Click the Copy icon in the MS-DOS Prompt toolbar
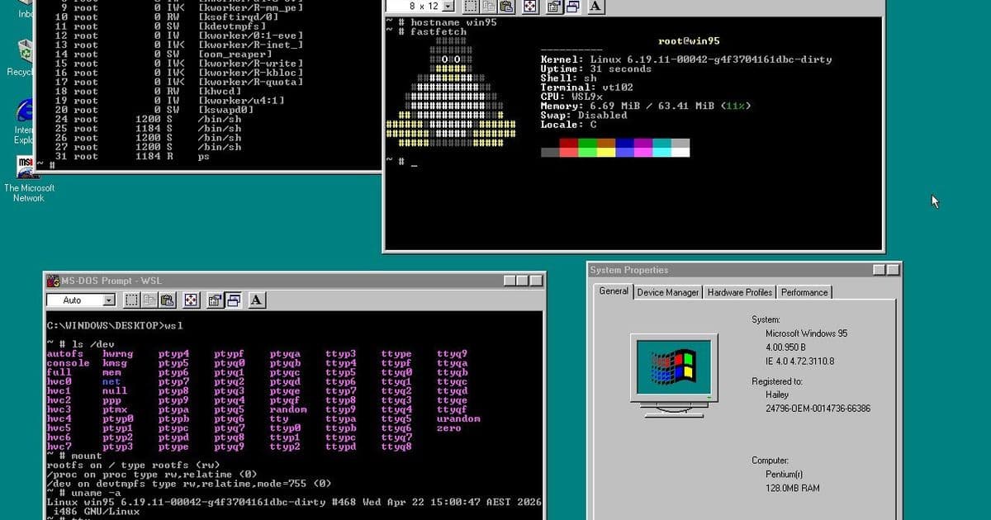This screenshot has height=520, width=991. click(x=150, y=300)
